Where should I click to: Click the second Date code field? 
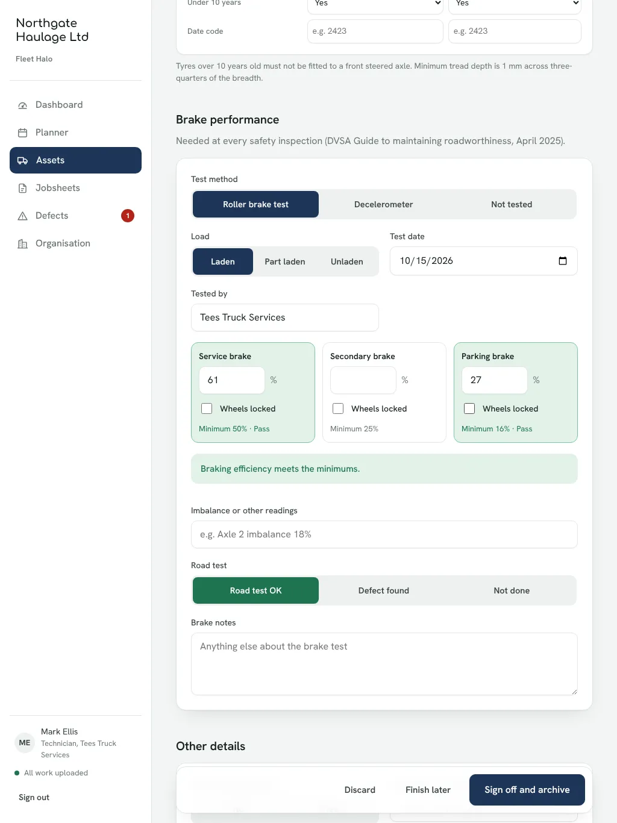point(515,31)
